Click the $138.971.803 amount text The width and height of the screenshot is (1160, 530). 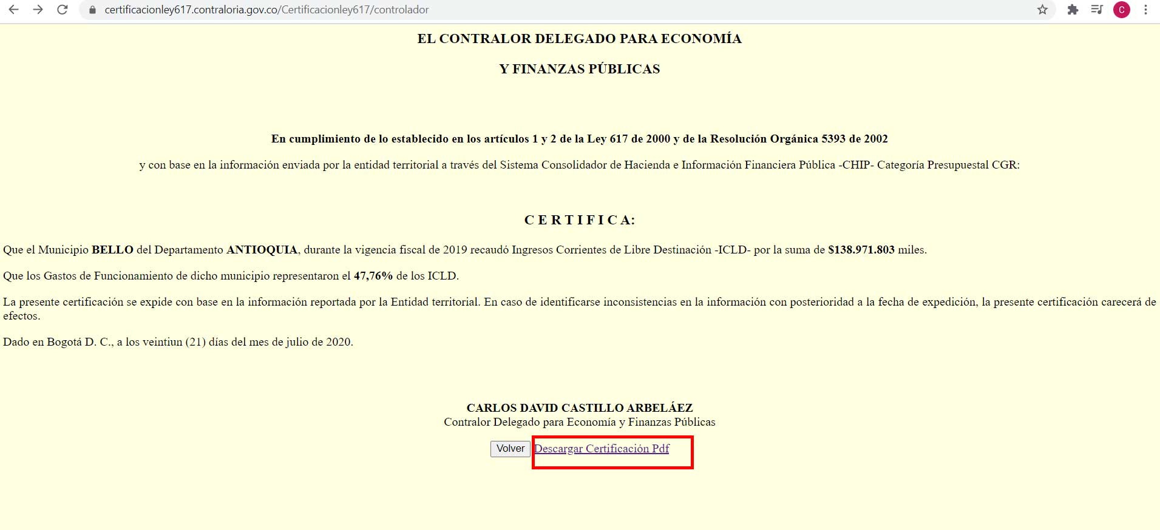click(861, 250)
